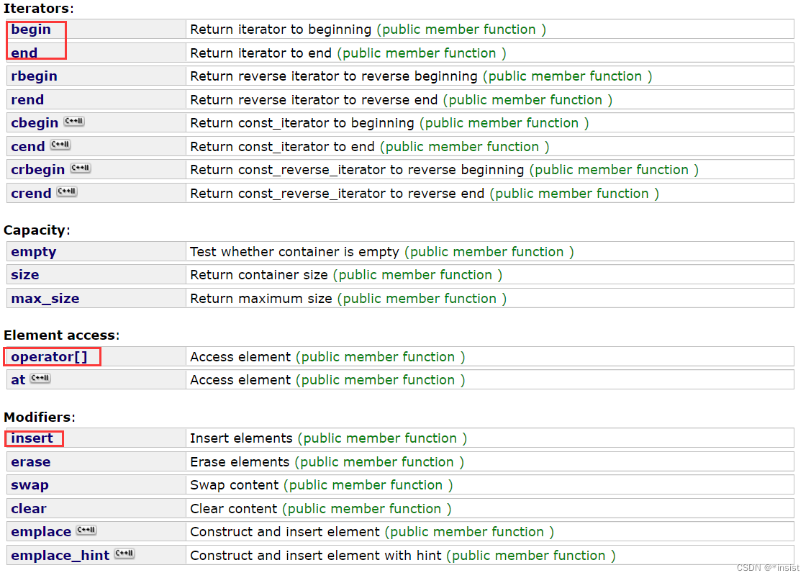Viewport: 811px width, 578px height.
Task: Open the crbegin function link
Action: [37, 170]
